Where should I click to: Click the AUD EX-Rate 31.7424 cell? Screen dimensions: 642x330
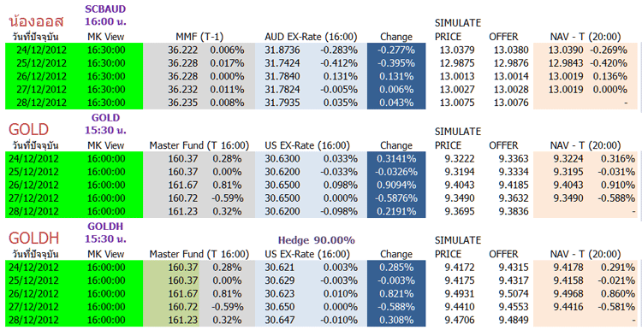point(282,63)
